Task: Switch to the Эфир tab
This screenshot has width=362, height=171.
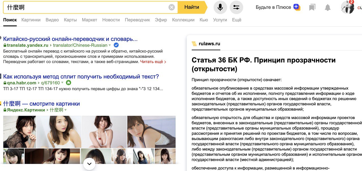Action: point(161,20)
